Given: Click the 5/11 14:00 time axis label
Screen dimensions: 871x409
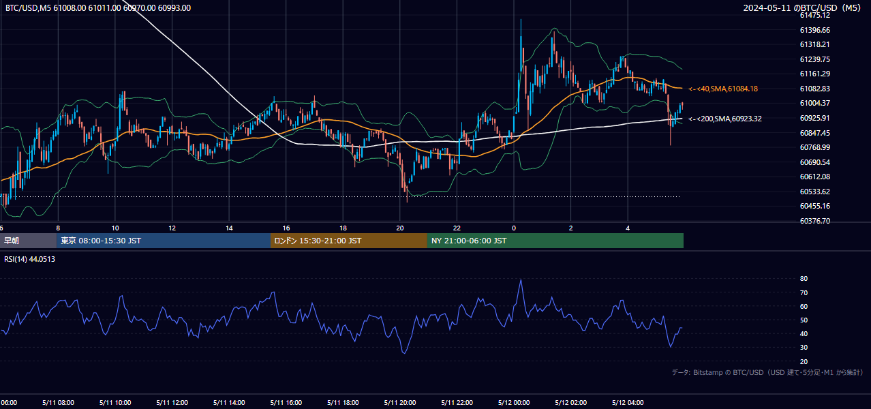Looking at the screenshot, I should click(x=229, y=402).
